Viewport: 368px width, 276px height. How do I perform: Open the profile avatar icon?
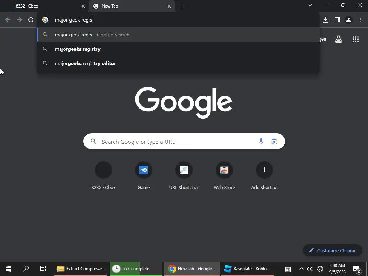349,20
